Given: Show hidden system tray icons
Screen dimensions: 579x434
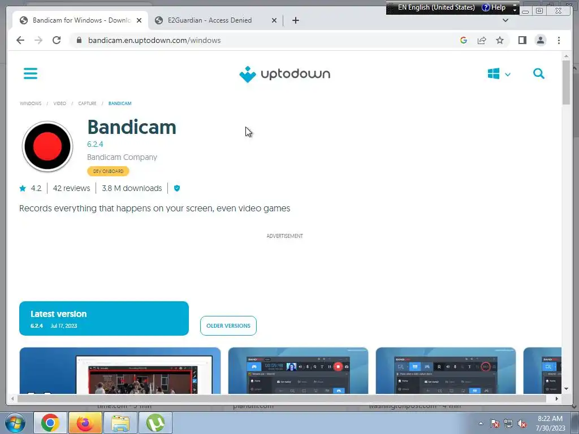Looking at the screenshot, I should 481,423.
